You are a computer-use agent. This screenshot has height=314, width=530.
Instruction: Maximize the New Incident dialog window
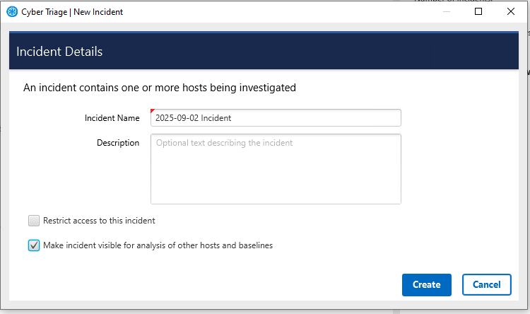[478, 11]
